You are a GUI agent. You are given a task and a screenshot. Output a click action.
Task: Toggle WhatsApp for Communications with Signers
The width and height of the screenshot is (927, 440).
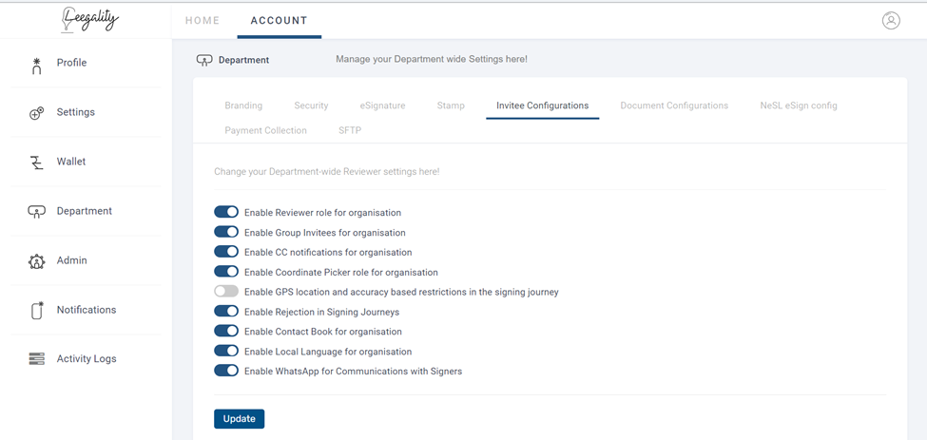226,371
